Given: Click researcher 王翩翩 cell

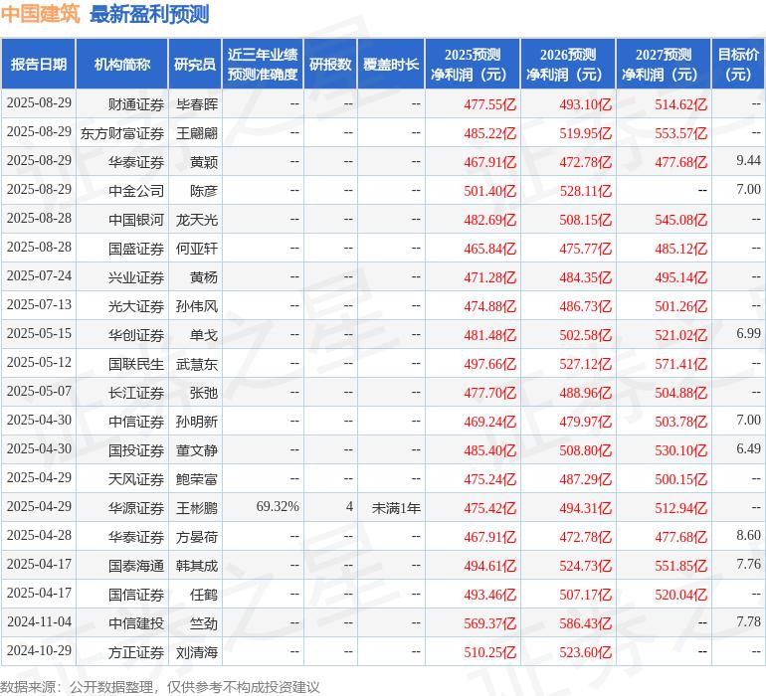Looking at the screenshot, I should tap(197, 133).
